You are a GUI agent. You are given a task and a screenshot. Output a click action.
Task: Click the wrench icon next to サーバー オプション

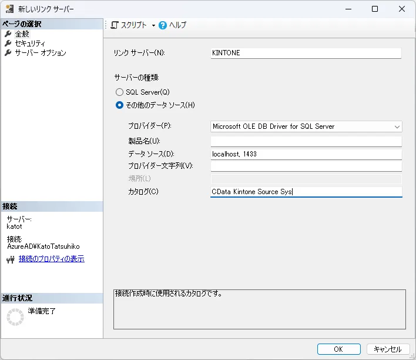(x=8, y=52)
